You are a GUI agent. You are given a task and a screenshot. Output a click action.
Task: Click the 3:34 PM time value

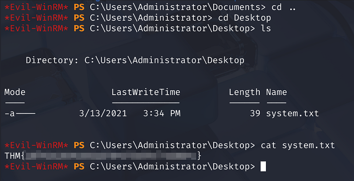(x=162, y=113)
